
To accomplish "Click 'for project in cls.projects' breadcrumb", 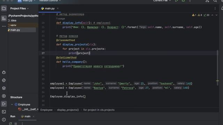I will click(99, 110).
